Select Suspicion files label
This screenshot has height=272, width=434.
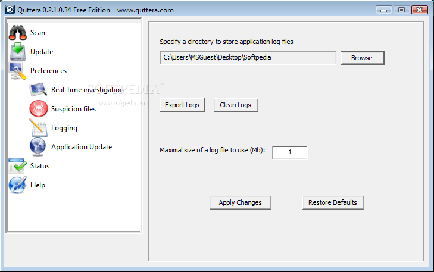tap(74, 109)
